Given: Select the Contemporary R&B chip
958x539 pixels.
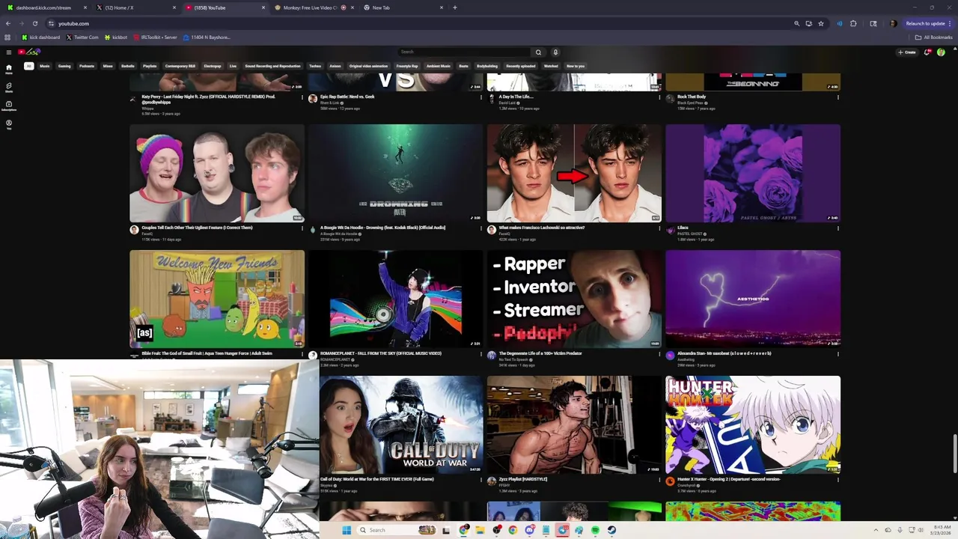Looking at the screenshot, I should pyautogui.click(x=180, y=66).
